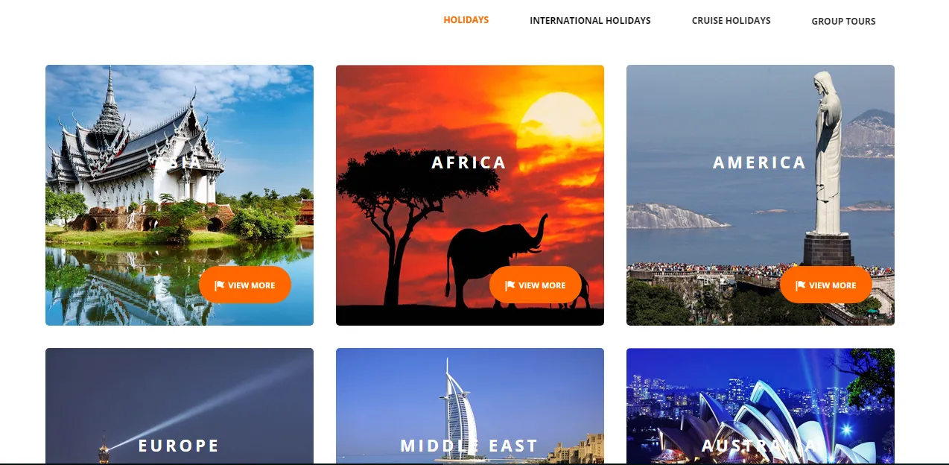Open International Holidays in the navigation
The image size is (949, 465).
point(590,21)
